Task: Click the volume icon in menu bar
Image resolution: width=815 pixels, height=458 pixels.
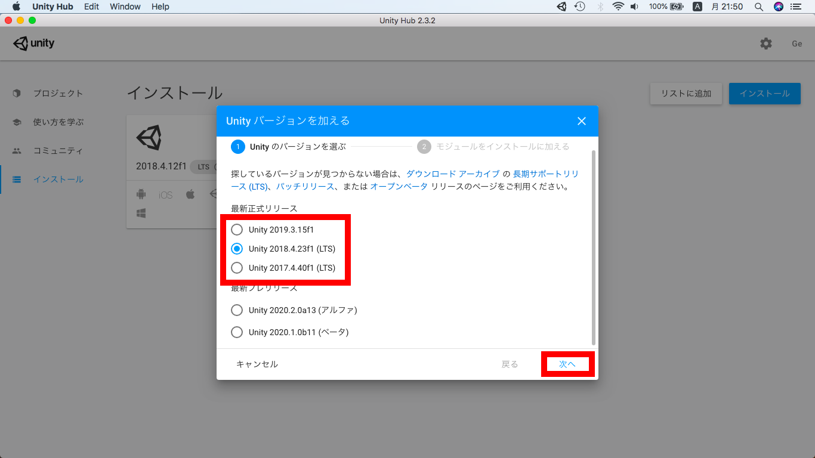Action: pyautogui.click(x=634, y=7)
